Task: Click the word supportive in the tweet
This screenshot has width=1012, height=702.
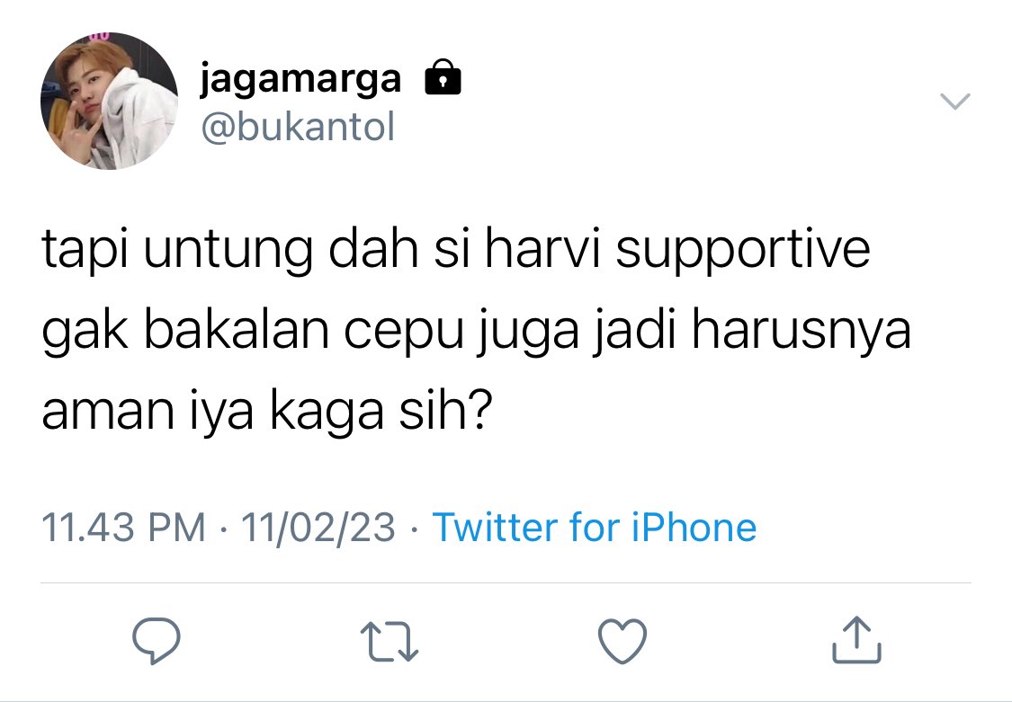Action: tap(743, 250)
